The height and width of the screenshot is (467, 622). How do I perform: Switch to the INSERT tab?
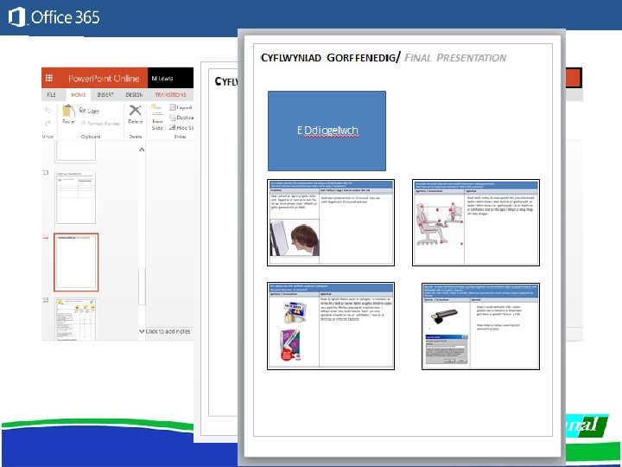click(x=105, y=94)
